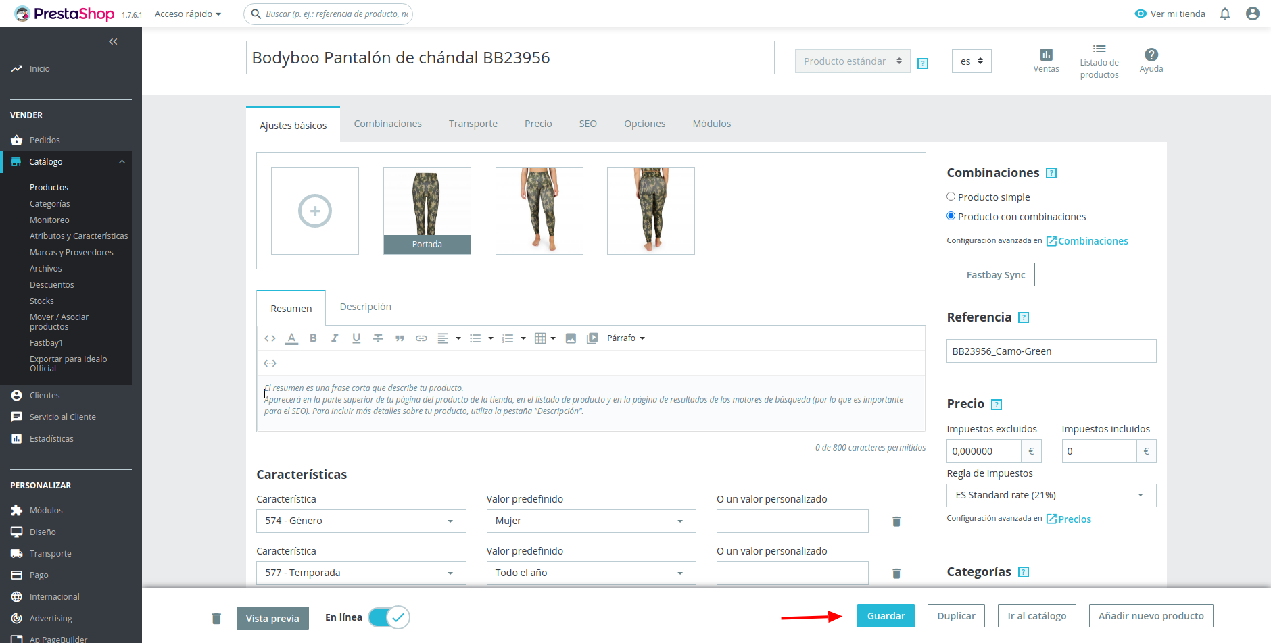Viewport: 1271px width, 643px height.
Task: Open Categorías in the sidebar
Action: tap(50, 204)
